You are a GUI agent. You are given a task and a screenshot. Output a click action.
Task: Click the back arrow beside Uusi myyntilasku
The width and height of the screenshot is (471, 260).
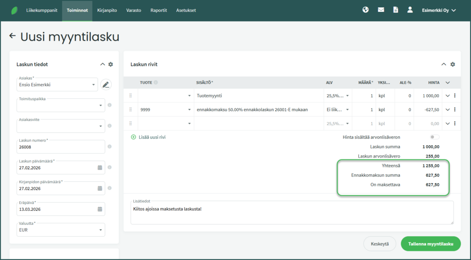pos(12,36)
